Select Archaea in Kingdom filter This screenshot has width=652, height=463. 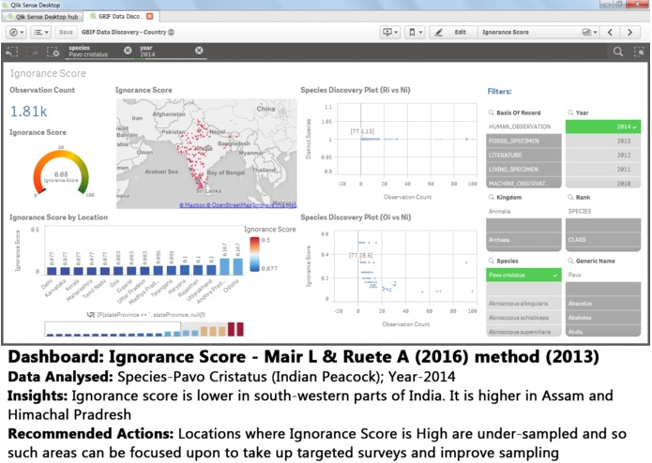point(523,240)
